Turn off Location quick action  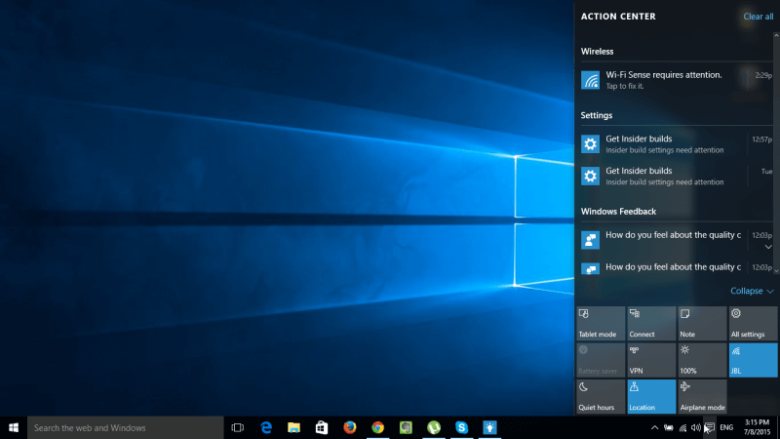pyautogui.click(x=650, y=396)
